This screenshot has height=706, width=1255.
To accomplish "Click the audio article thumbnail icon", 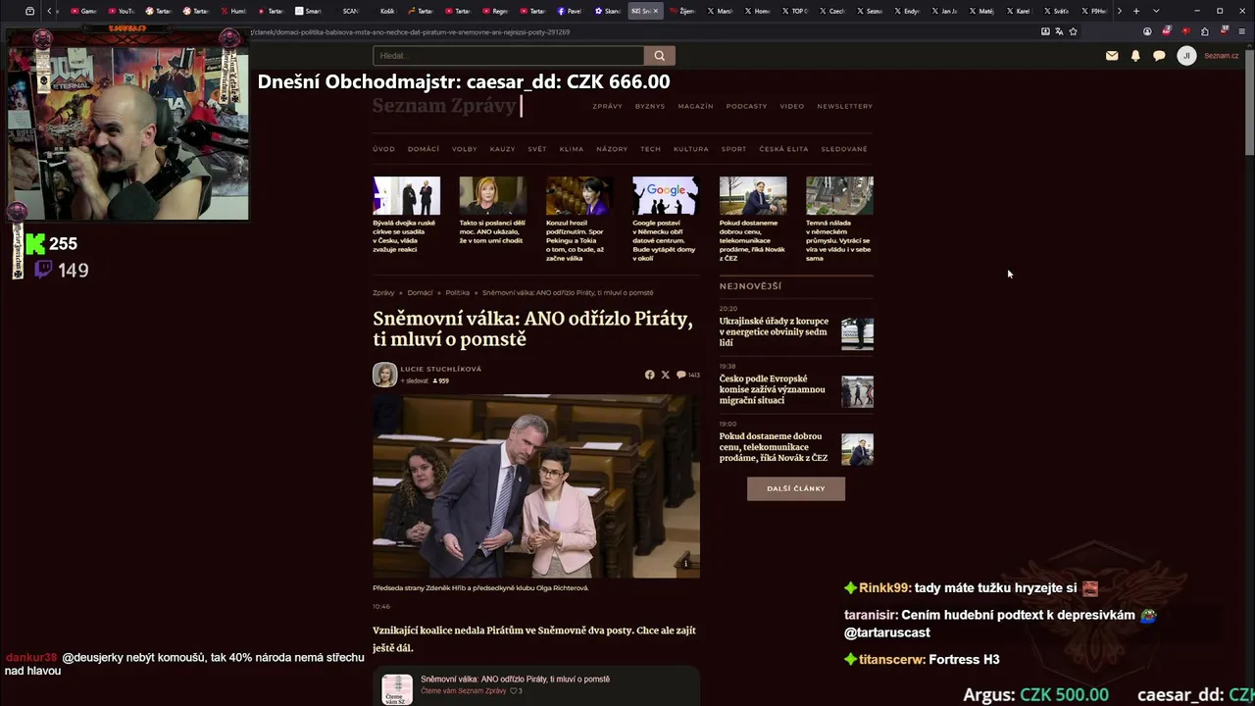I will coord(397,689).
